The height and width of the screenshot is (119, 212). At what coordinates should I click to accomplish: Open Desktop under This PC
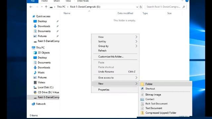pyautogui.click(x=42, y=58)
